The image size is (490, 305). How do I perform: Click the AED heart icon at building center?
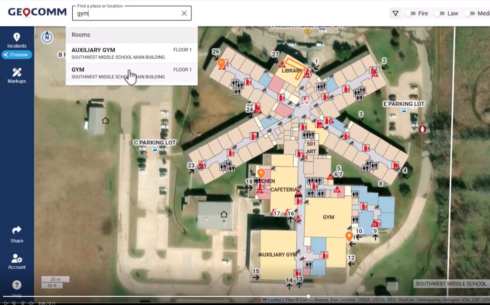click(306, 101)
